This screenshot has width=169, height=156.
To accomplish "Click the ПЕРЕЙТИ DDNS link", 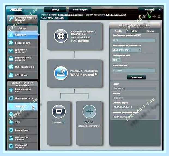I will point(83,41).
